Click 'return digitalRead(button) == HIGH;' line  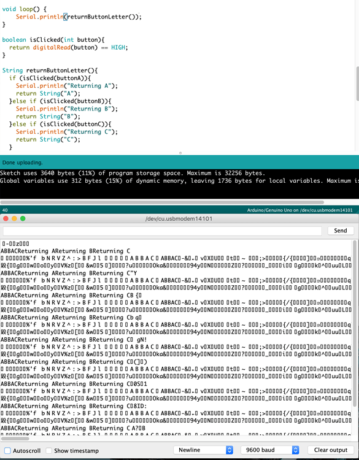pos(69,47)
